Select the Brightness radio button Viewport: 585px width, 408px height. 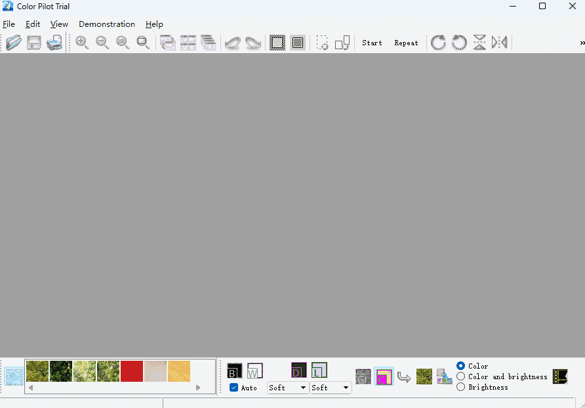pos(461,387)
